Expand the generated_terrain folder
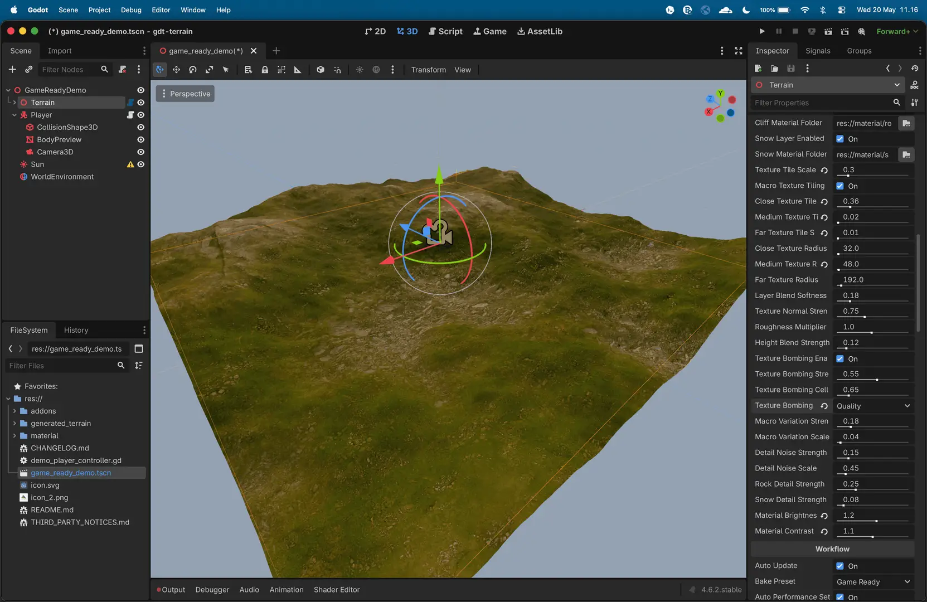This screenshot has width=927, height=602. [x=14, y=424]
